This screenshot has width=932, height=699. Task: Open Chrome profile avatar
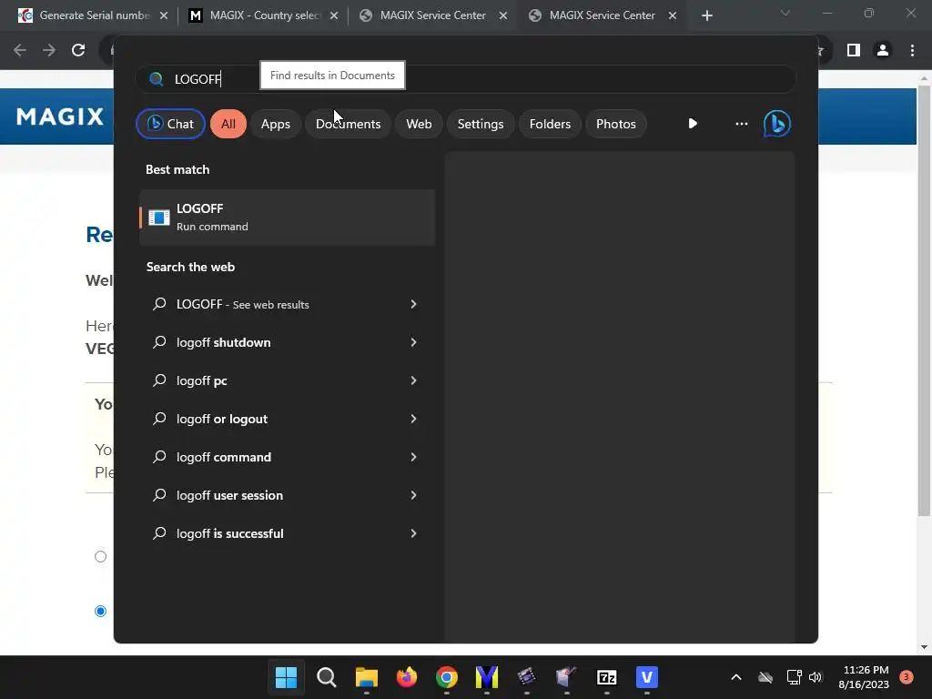click(x=883, y=51)
